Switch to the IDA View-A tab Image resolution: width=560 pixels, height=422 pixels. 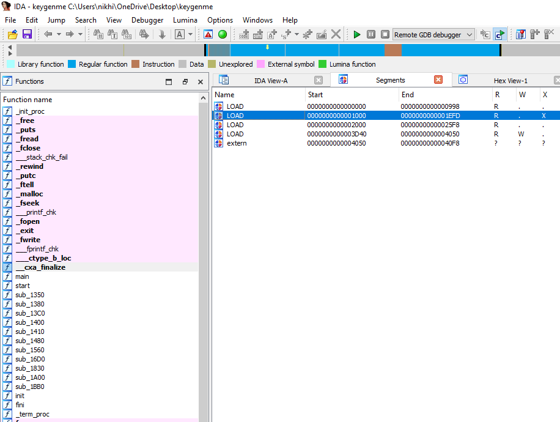pyautogui.click(x=271, y=81)
